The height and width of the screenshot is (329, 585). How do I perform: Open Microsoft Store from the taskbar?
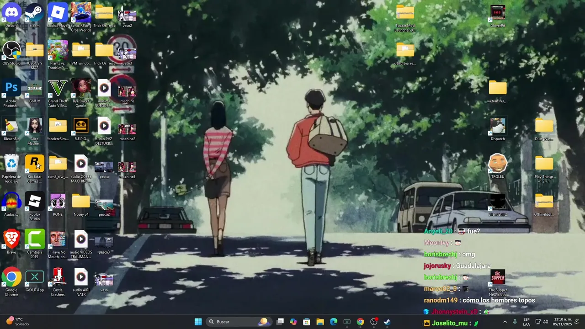click(307, 322)
